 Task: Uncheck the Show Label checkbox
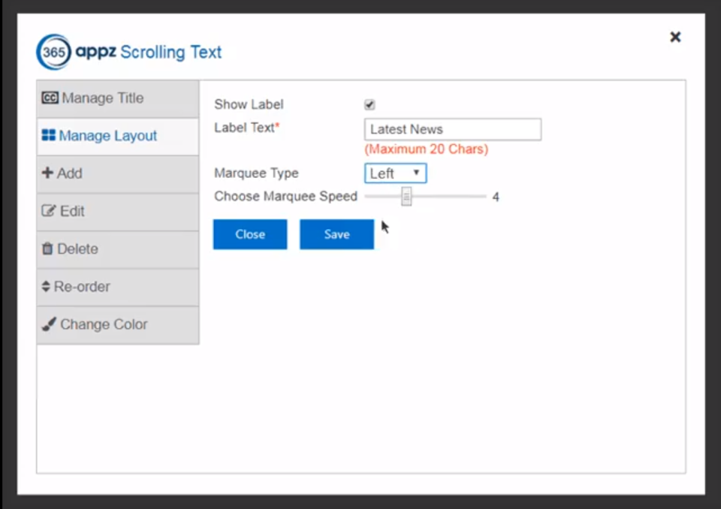(x=370, y=105)
